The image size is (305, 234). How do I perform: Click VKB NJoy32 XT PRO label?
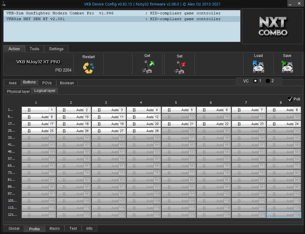[x=38, y=62]
